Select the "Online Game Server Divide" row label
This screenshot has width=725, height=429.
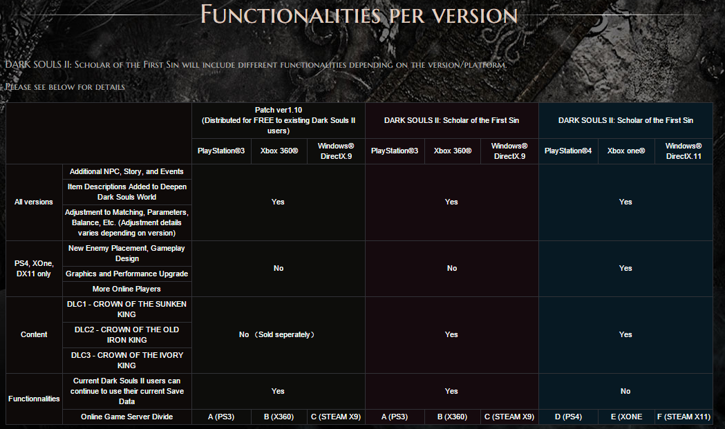tap(126, 417)
